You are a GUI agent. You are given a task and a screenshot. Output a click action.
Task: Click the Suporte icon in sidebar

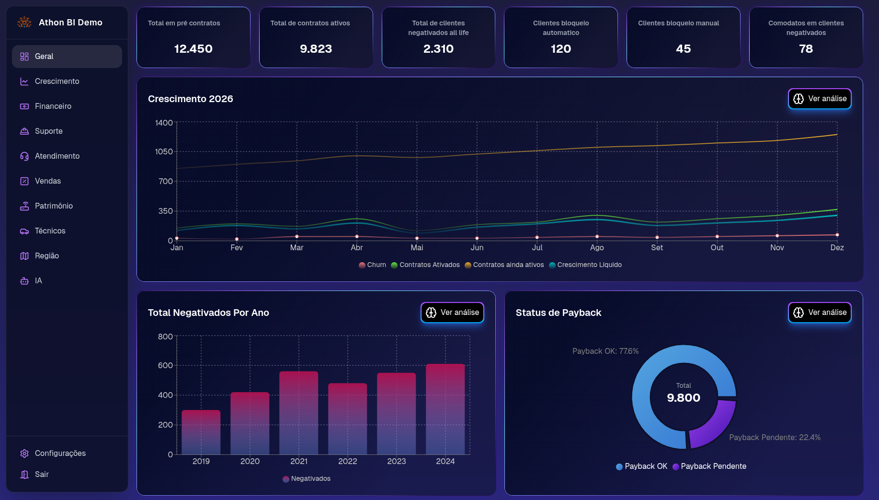click(x=24, y=131)
